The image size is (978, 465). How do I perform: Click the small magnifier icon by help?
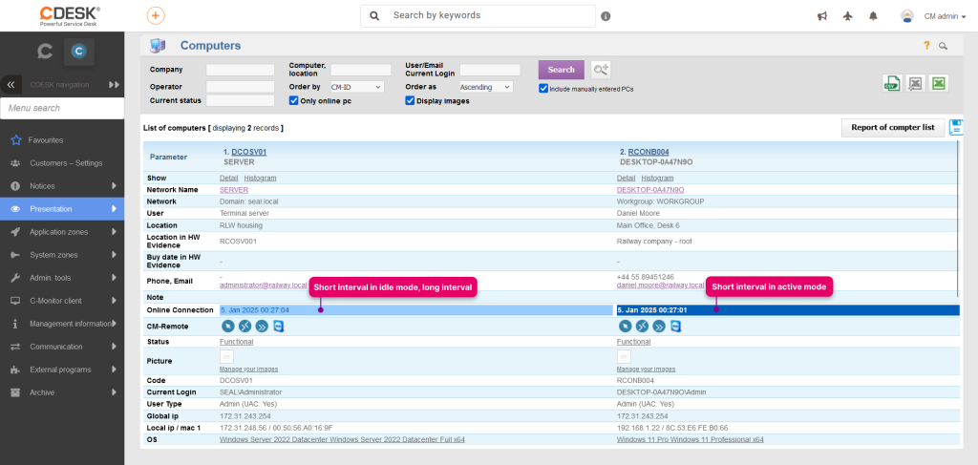(943, 46)
